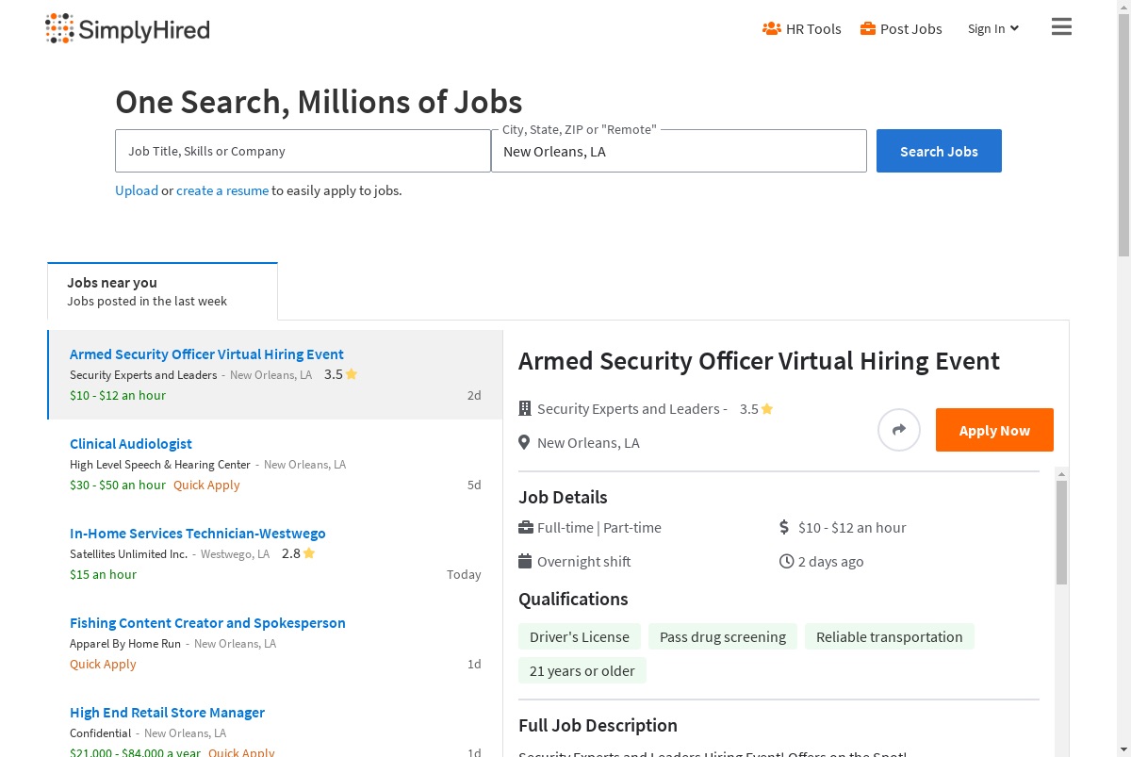Viewport: 1131px width, 757px height.
Task: Expand the Sign In dropdown
Action: pyautogui.click(x=993, y=28)
